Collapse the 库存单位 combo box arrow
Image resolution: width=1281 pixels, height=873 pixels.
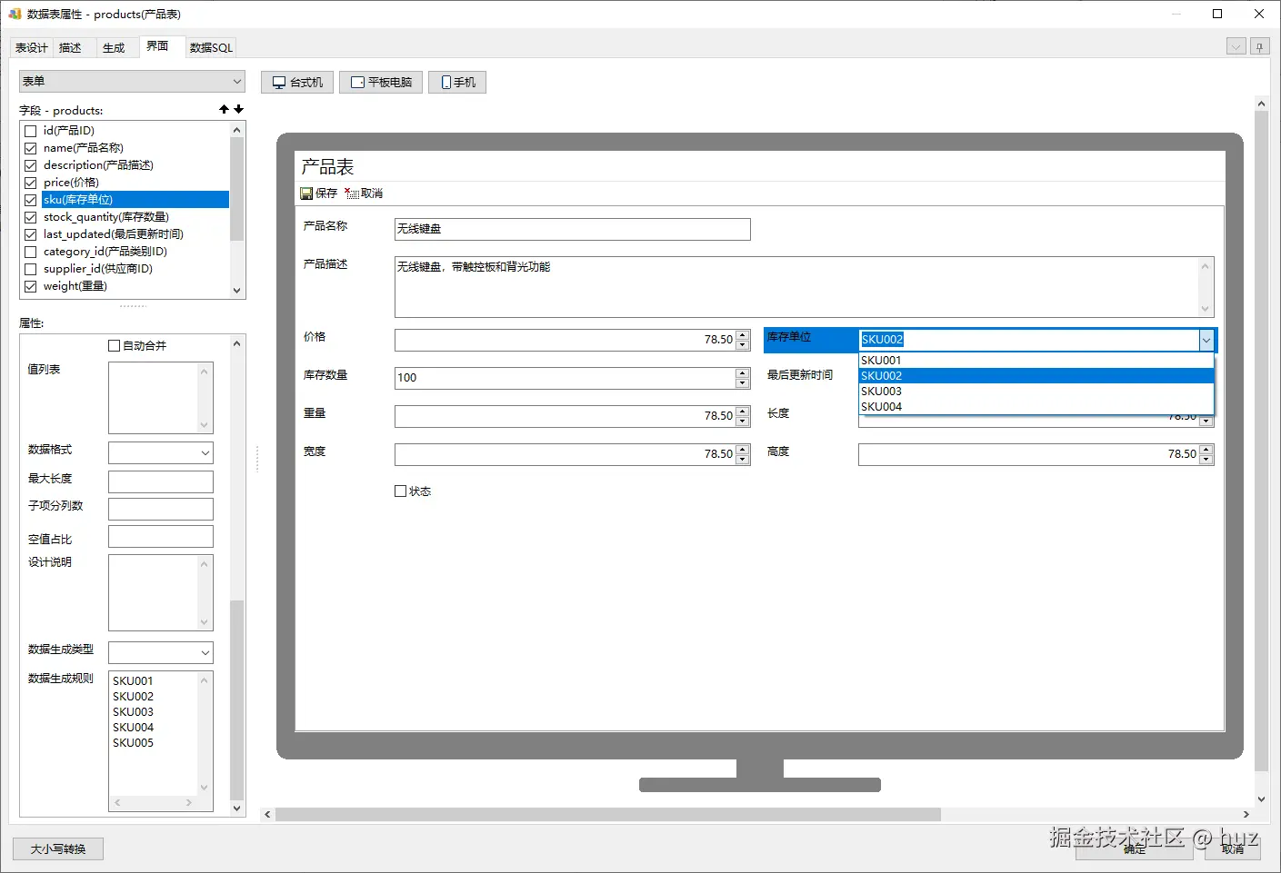1206,340
